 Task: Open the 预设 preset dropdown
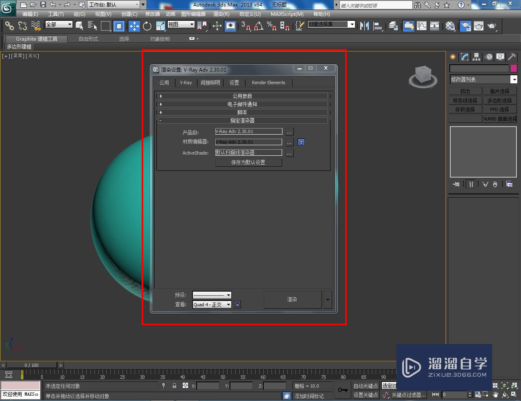(x=212, y=295)
